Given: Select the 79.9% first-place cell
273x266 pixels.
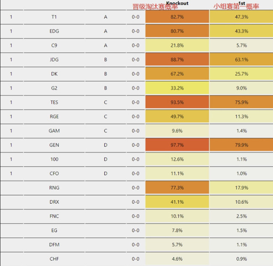Looking at the screenshot, I should [241, 145].
